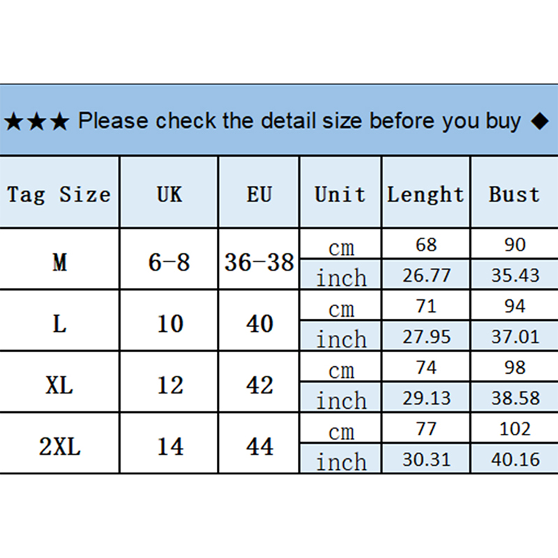Click the Lenght column header

(425, 194)
